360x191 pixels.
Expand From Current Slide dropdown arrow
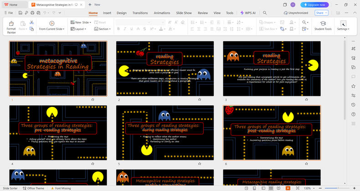64,29
